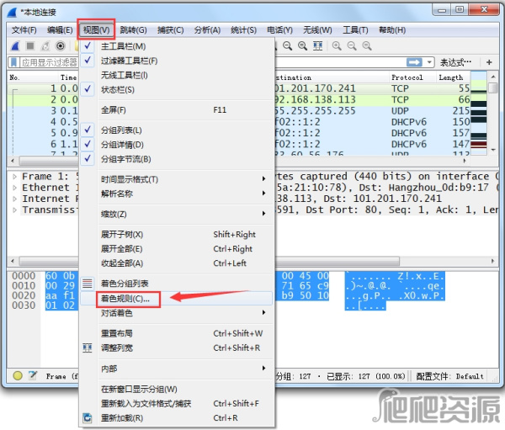505x430 pixels.
Task: Click the 重新加载 refresh icon
Action: 88,418
